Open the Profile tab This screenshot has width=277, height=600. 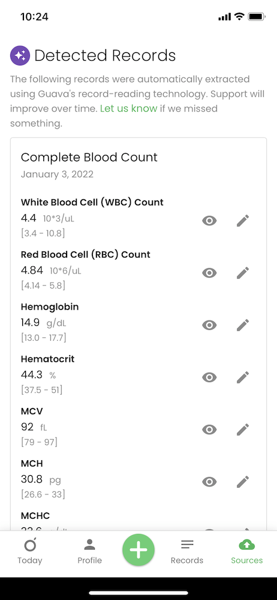click(x=90, y=551)
